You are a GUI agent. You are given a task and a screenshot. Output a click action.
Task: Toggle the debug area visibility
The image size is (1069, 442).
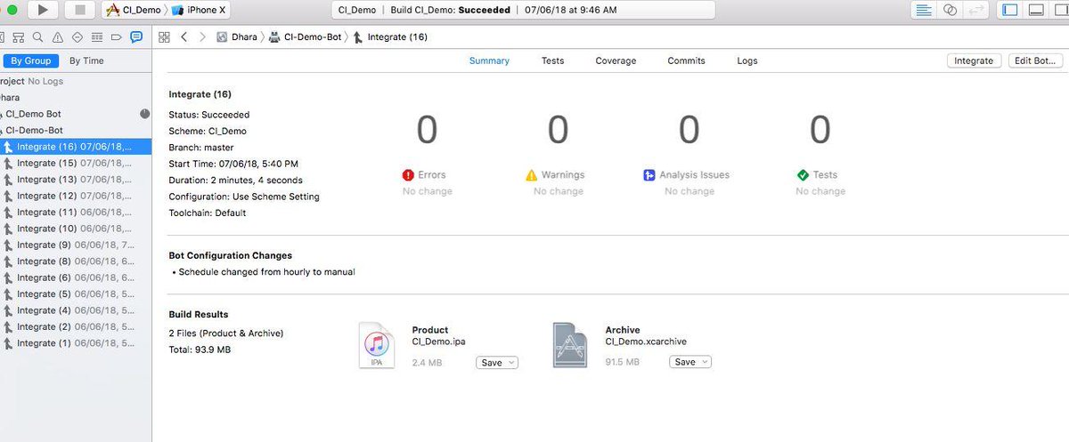pyautogui.click(x=1036, y=10)
